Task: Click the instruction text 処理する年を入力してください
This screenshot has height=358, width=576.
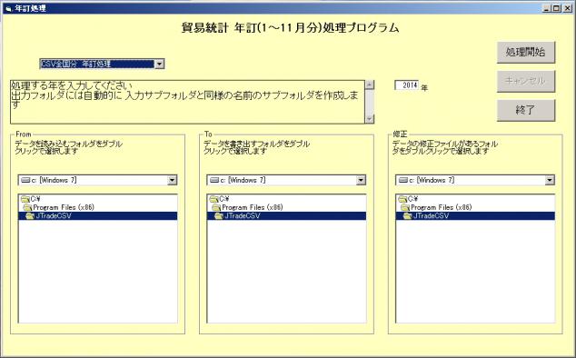Action: tap(72, 86)
